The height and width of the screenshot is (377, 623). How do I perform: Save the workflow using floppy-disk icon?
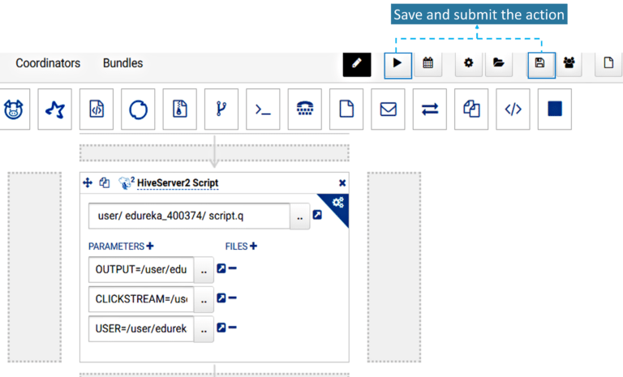click(540, 63)
